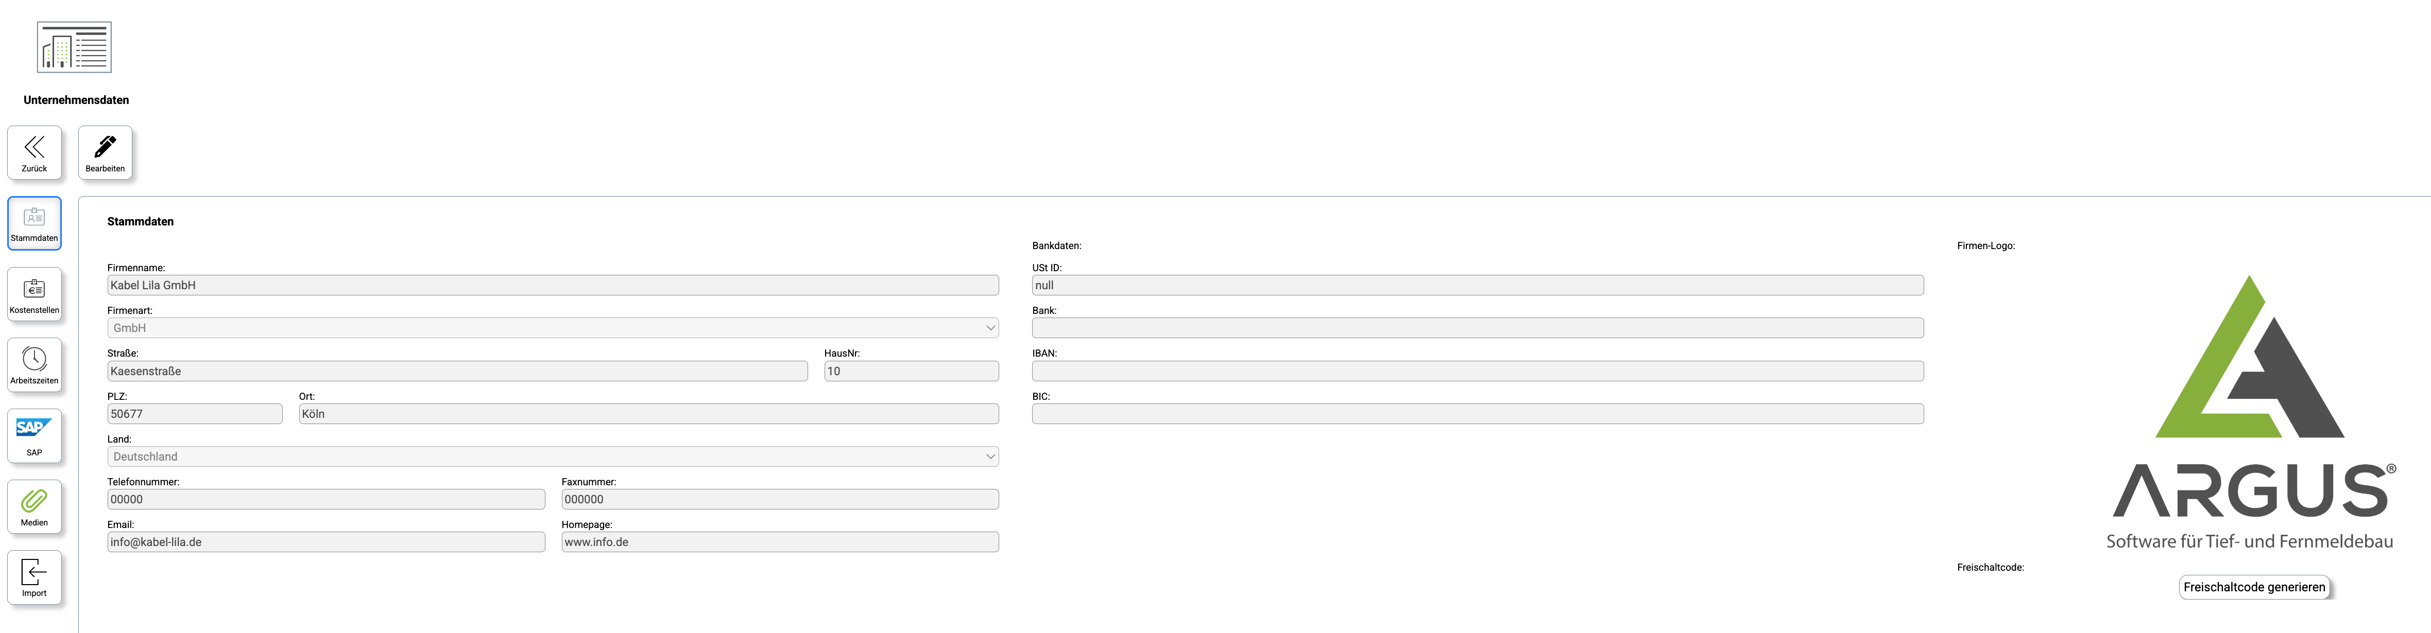Click the Straße field with Kaesenstraße
The image size is (2431, 633).
[x=457, y=371]
